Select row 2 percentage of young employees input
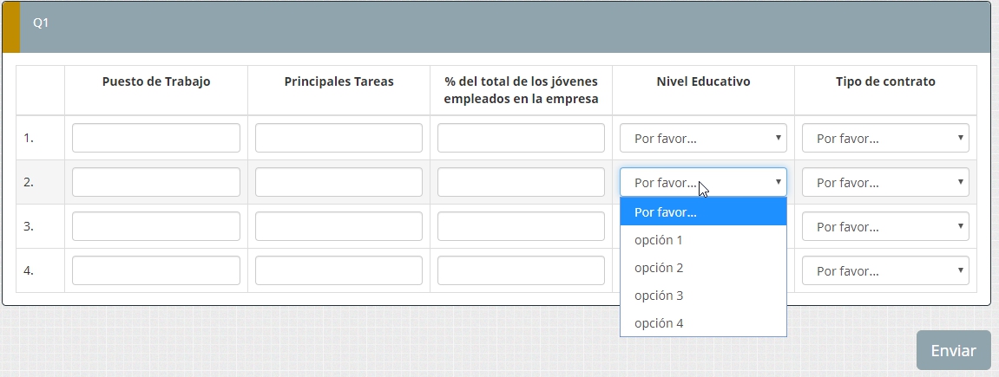Image resolution: width=999 pixels, height=377 pixels. [x=521, y=182]
